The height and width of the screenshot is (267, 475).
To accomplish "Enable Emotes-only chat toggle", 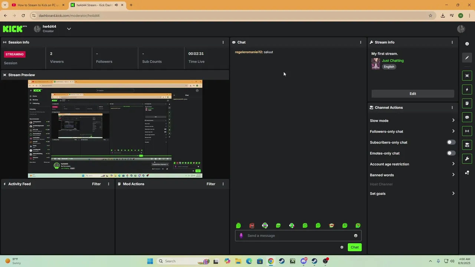I will [x=451, y=153].
